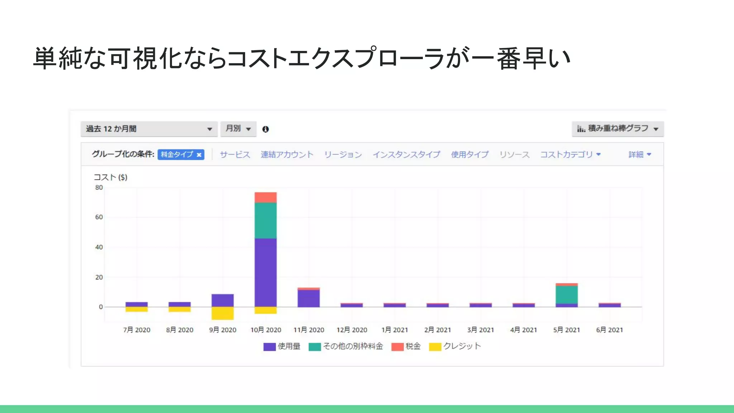Click the yellow クレジット bar for 9月 2020

point(223,313)
